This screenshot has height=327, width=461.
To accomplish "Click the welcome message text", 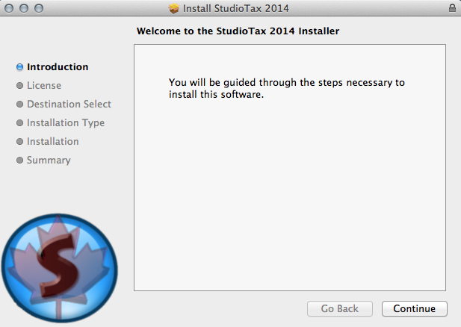I will [x=287, y=88].
